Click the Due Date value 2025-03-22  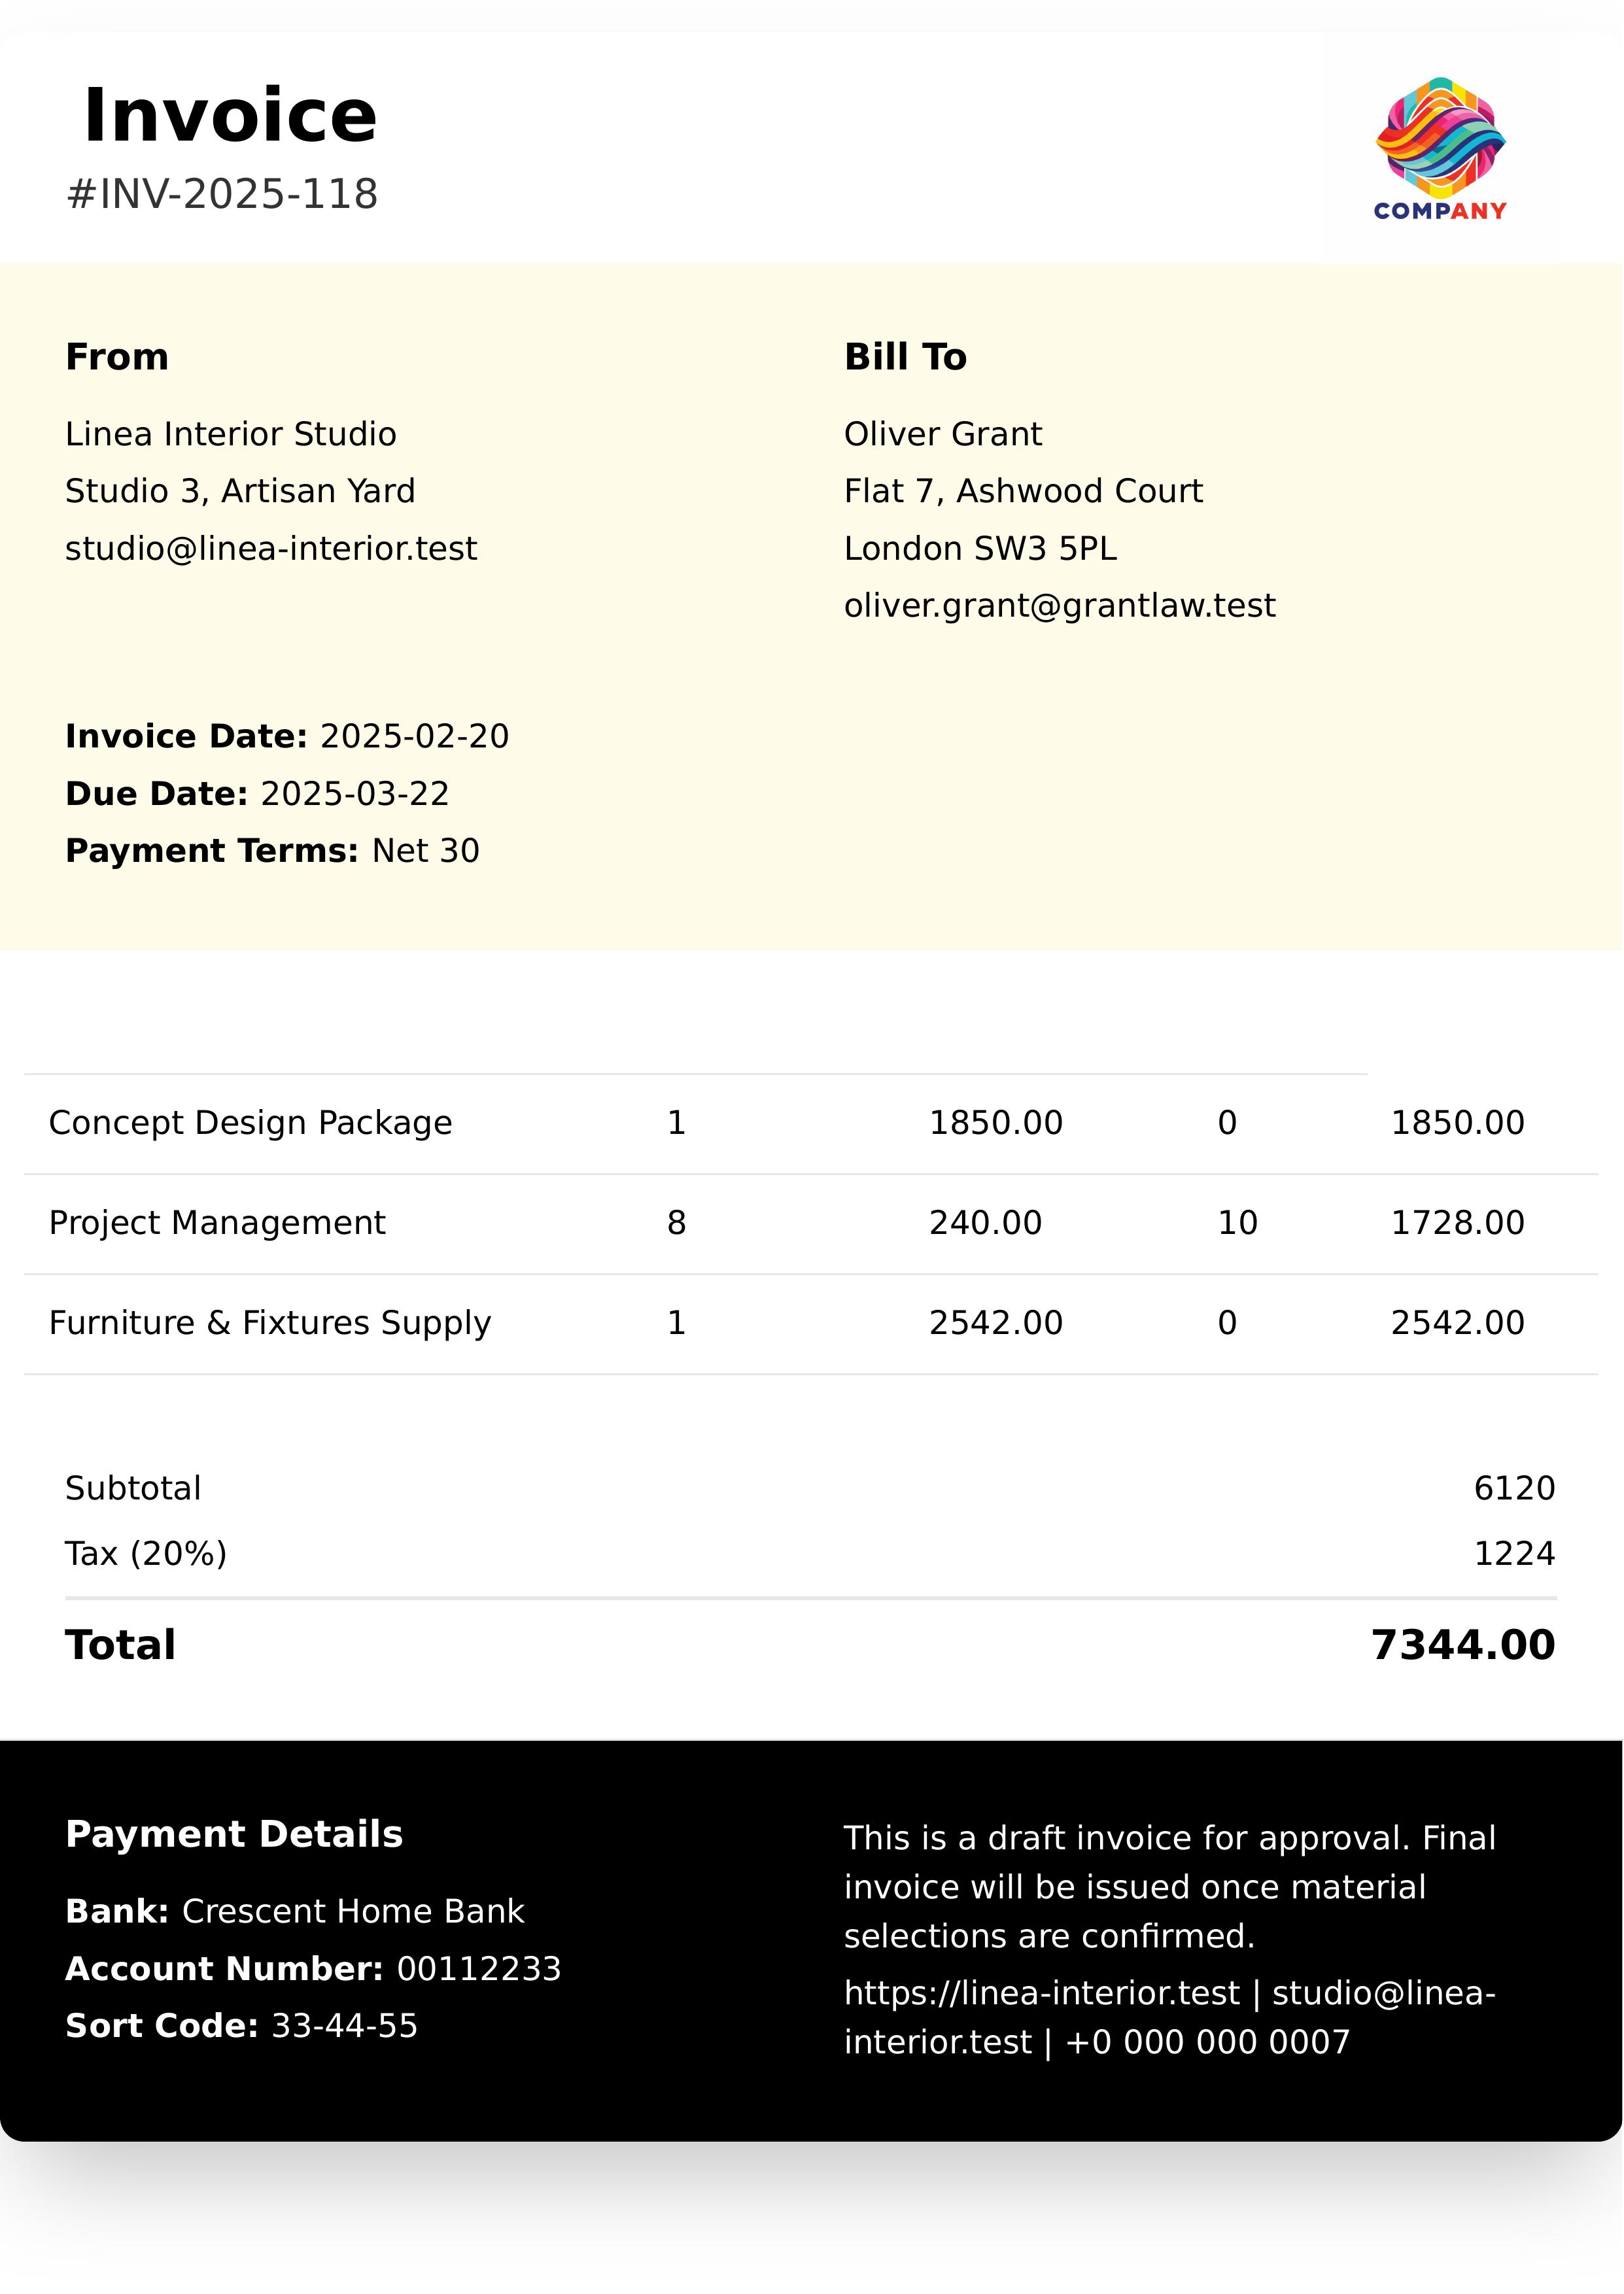[354, 794]
